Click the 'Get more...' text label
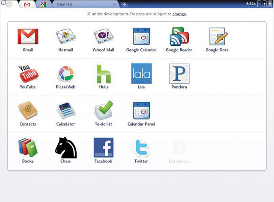274x202 pixels. [x=179, y=161]
